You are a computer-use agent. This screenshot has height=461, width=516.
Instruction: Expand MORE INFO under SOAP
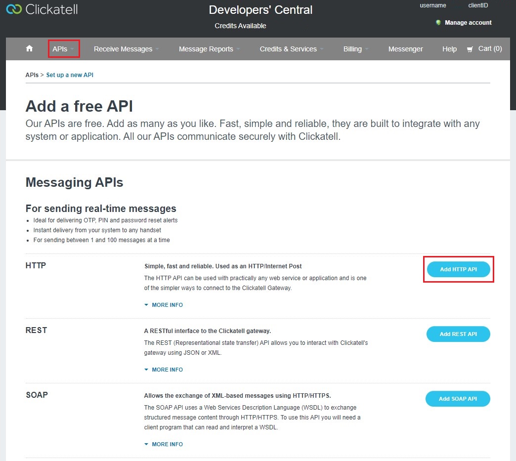tap(164, 444)
